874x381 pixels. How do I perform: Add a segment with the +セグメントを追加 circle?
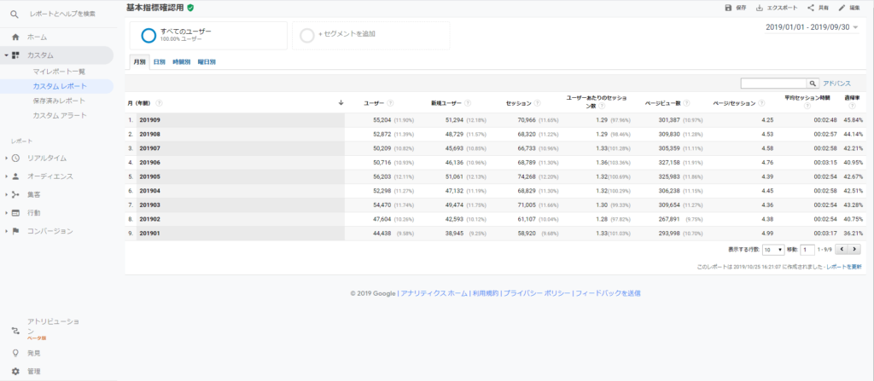[x=306, y=34]
